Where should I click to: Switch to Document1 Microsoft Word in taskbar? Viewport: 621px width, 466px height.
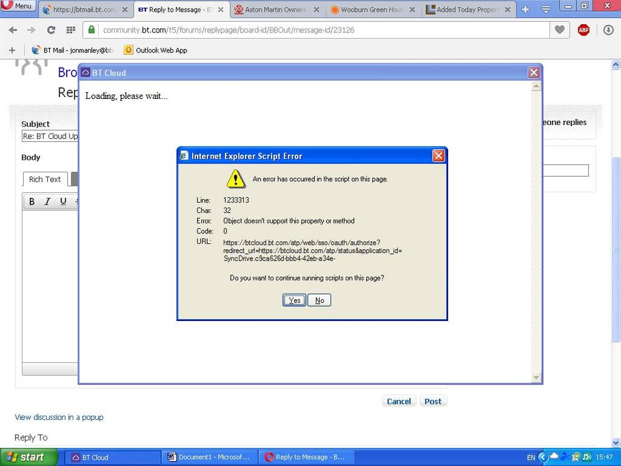[209, 457]
